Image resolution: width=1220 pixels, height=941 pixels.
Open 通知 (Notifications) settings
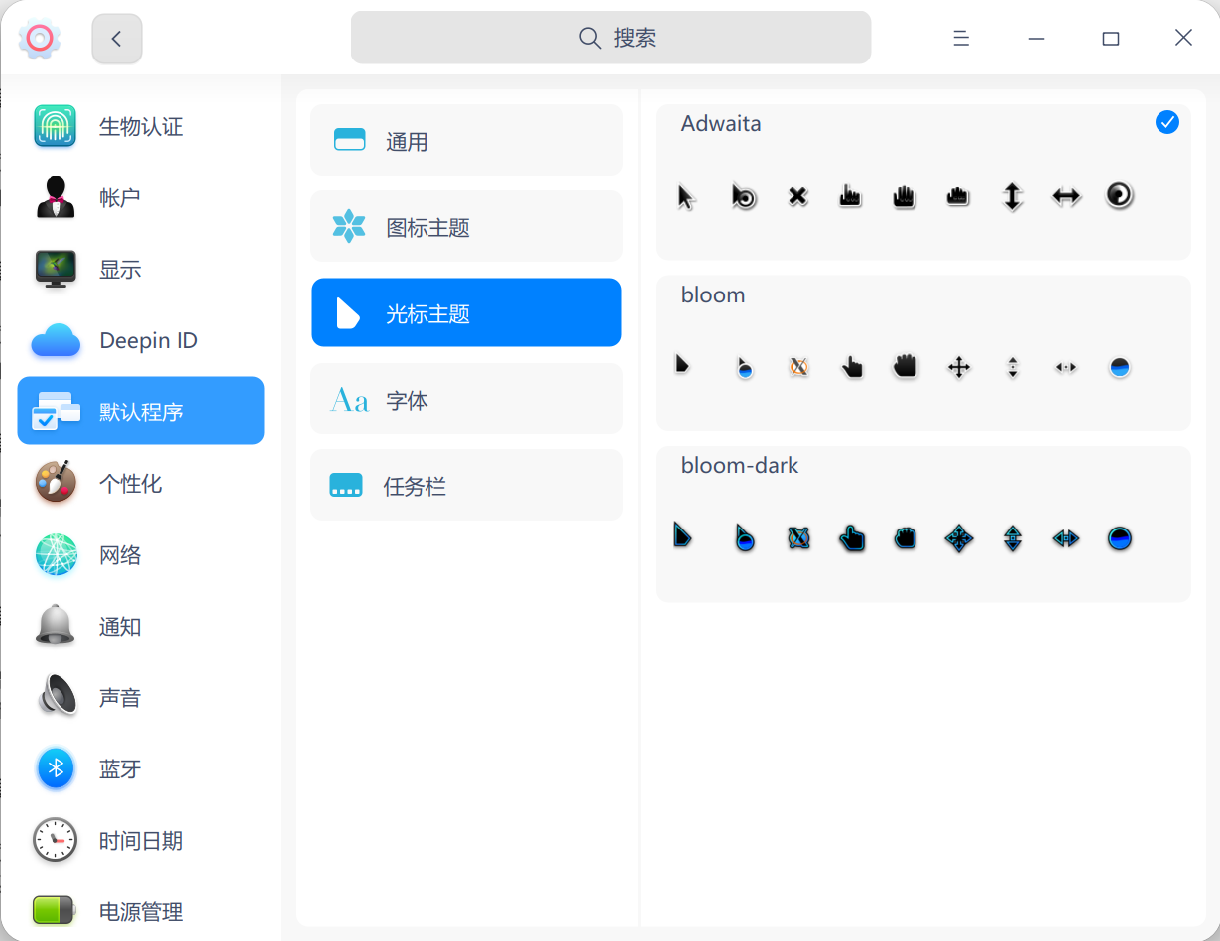pyautogui.click(x=55, y=626)
